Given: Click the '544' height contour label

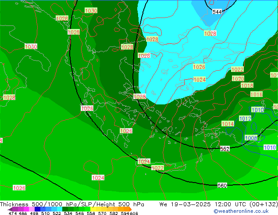Looking at the screenshot, I should click(217, 12).
